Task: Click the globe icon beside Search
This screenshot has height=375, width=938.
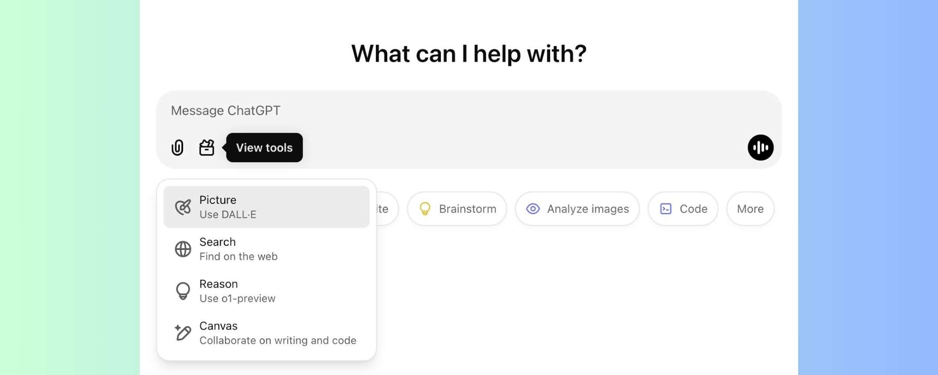Action: [183, 249]
